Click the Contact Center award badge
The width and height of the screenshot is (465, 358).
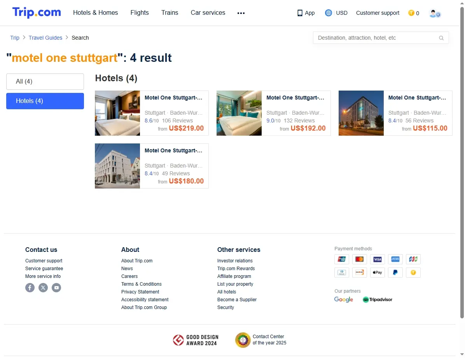click(x=260, y=340)
